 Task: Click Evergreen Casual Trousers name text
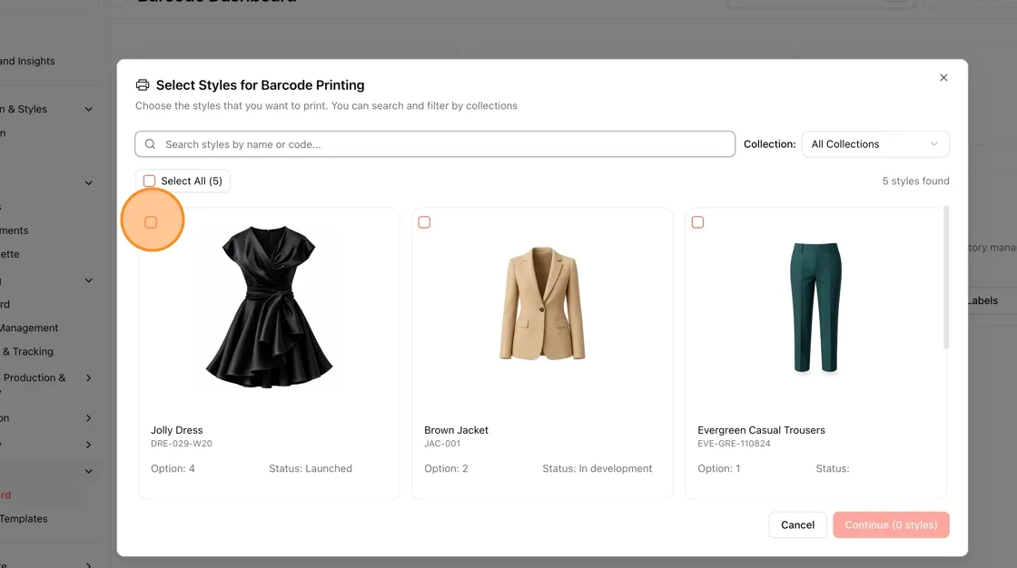(761, 430)
